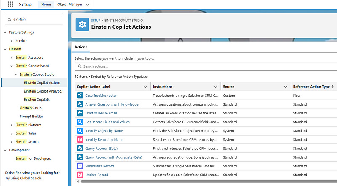The width and height of the screenshot is (337, 186).
Task: Sort by the Source column header
Action: (228, 87)
